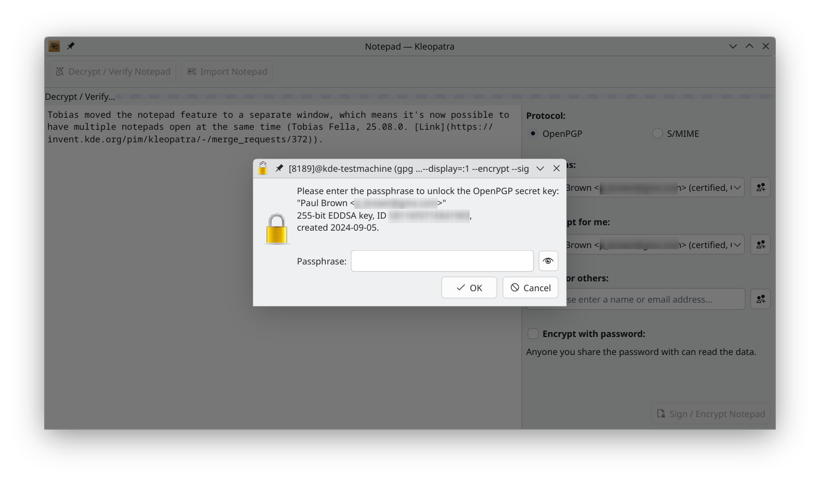Click the pin icon in Kleopatra titlebar
Screen dimensions: 820x482
71,46
